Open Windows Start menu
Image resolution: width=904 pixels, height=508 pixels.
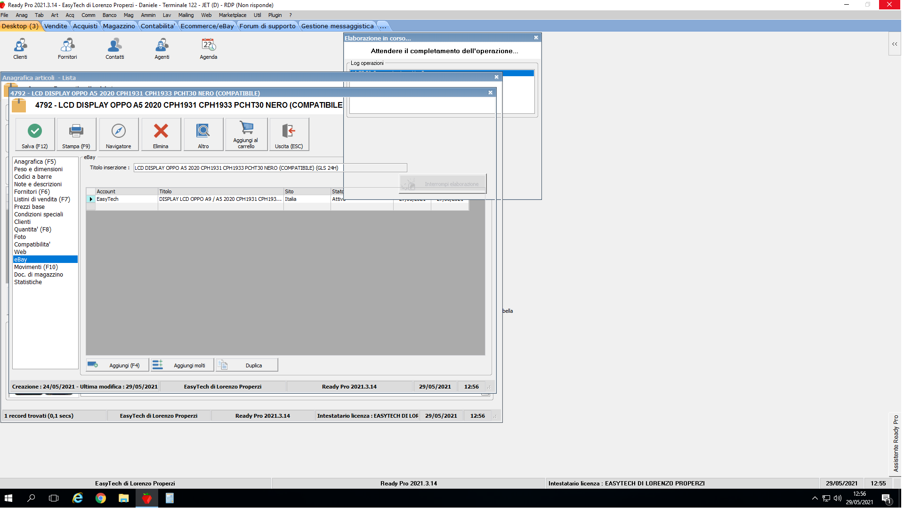[8, 498]
